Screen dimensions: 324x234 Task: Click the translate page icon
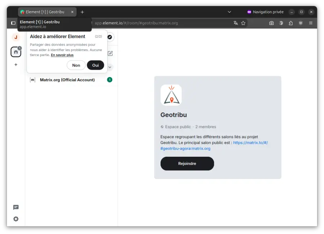pos(235,23)
